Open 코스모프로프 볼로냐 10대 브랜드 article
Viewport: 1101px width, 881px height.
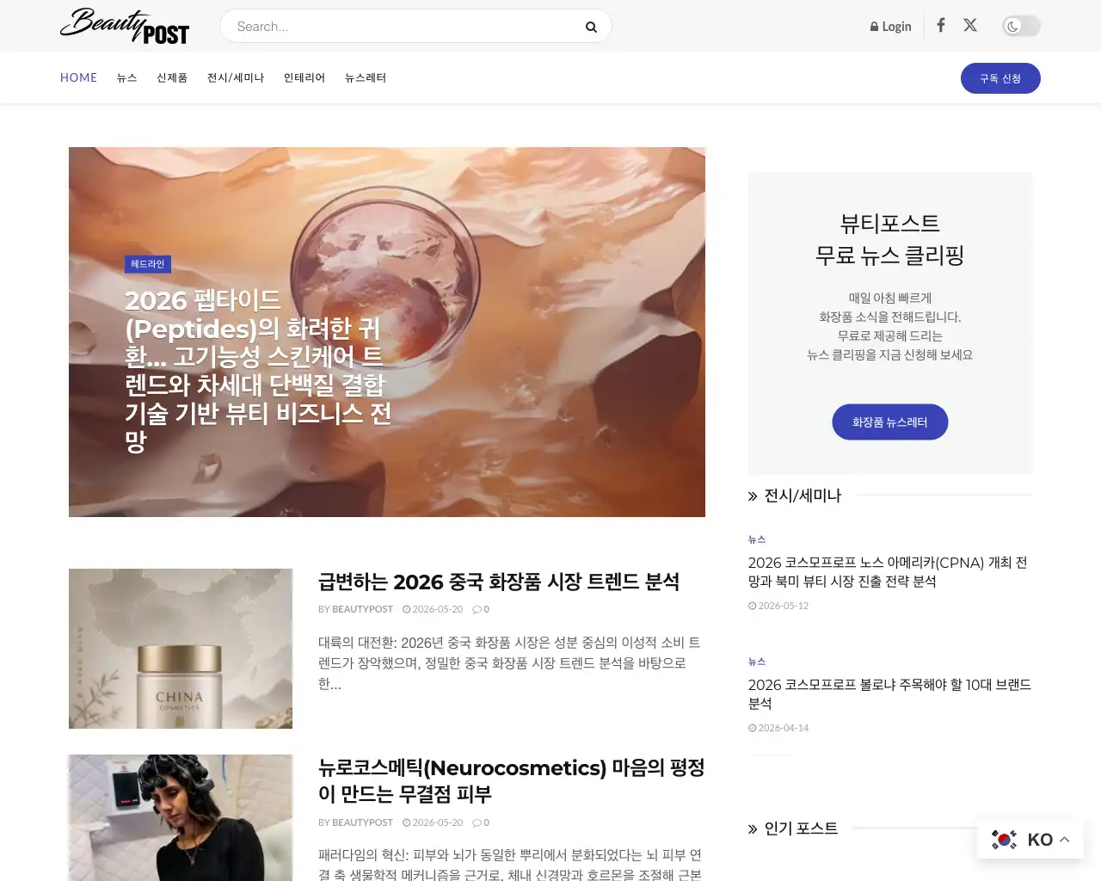(x=889, y=694)
